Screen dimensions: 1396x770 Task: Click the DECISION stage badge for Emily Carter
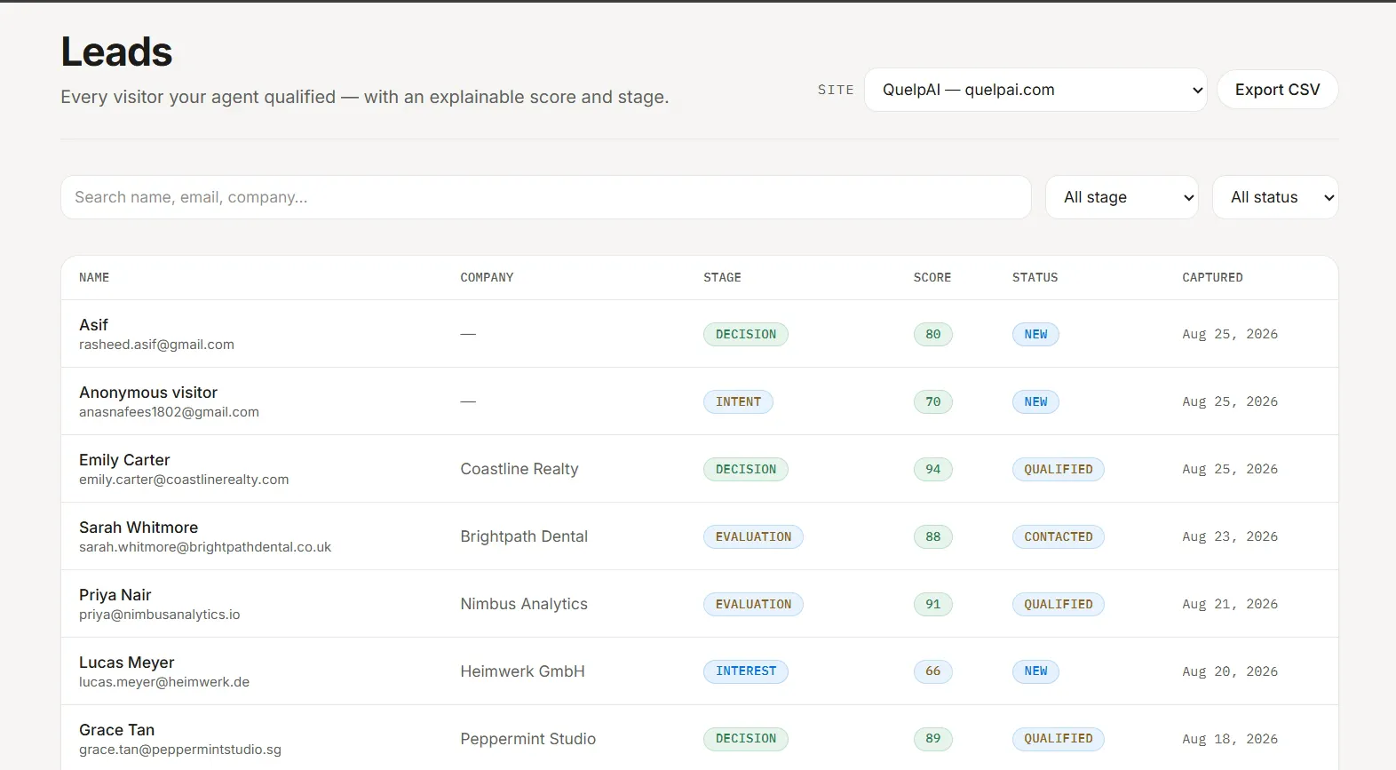pos(746,469)
